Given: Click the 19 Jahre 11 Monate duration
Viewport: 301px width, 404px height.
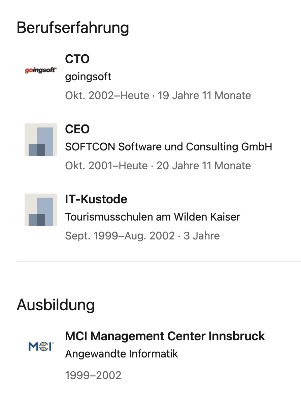Looking at the screenshot, I should pyautogui.click(x=204, y=95).
